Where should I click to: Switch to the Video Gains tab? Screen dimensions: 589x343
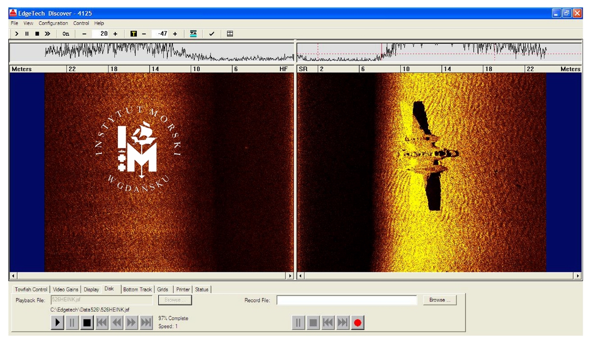[x=66, y=290]
